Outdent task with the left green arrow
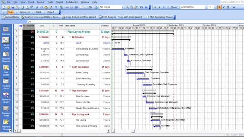The width and height of the screenshot is (244, 137). (x=155, y=7)
